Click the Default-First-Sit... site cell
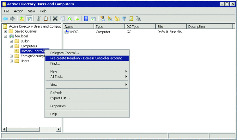Viewport: 237px width, 140px height. tap(171, 32)
